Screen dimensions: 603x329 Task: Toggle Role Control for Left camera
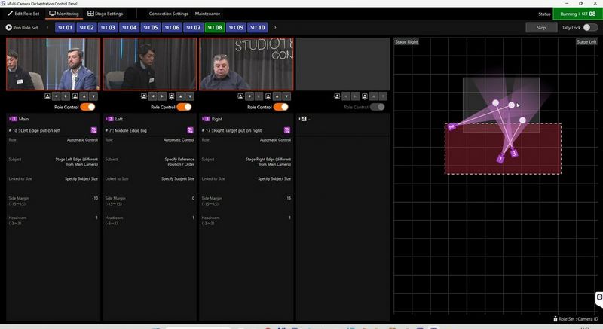(184, 107)
